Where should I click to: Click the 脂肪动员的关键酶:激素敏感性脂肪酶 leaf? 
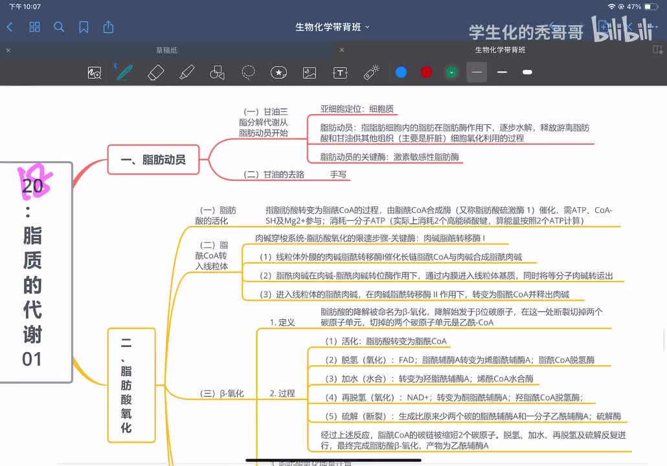coord(389,157)
